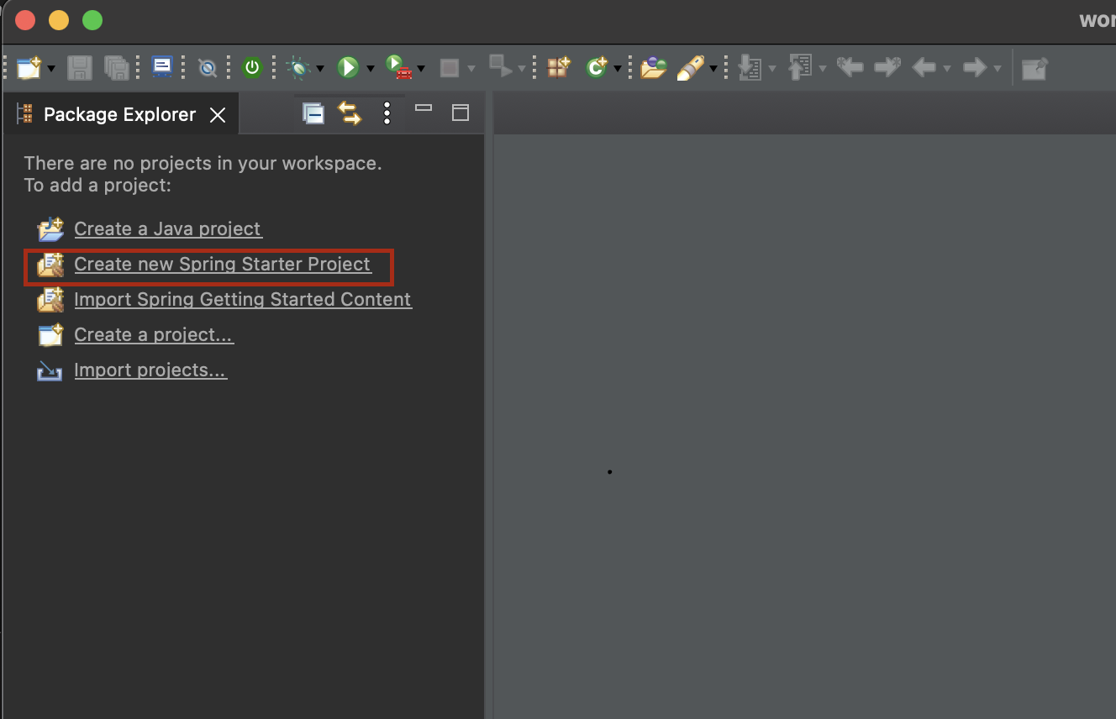Click the Import projects tray icon
This screenshot has height=719, width=1116.
click(50, 370)
